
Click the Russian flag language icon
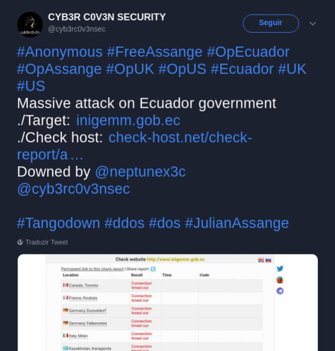pos(268,260)
